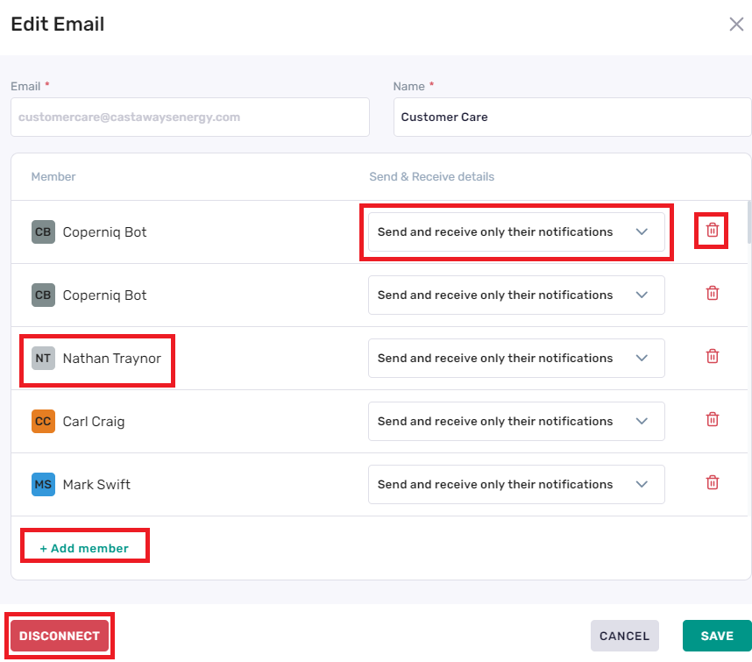
Task: Click the orange CC avatar badge
Action: pos(43,421)
